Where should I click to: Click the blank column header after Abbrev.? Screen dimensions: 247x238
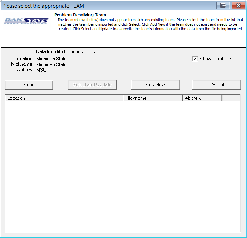click(231, 98)
